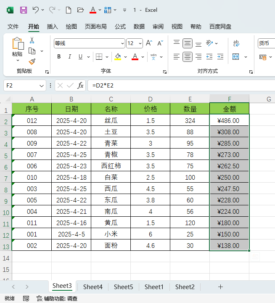Click 辅助功能: 调查 in status bar
275x303 pixels.
coord(57,298)
